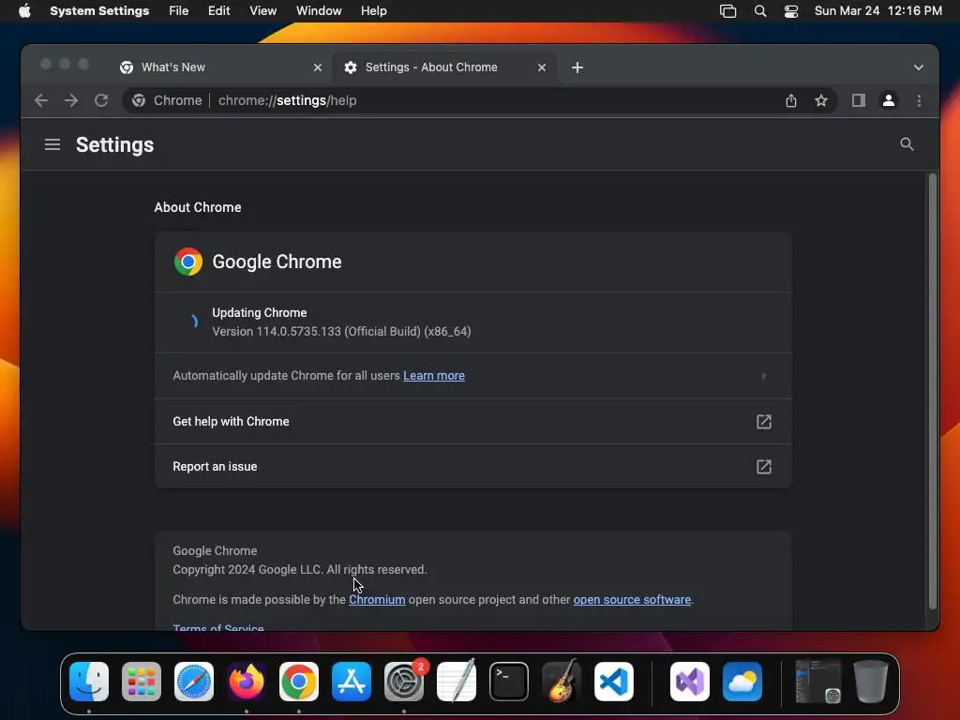Click the date and time clock
Image resolution: width=960 pixels, height=720 pixels.
877,11
